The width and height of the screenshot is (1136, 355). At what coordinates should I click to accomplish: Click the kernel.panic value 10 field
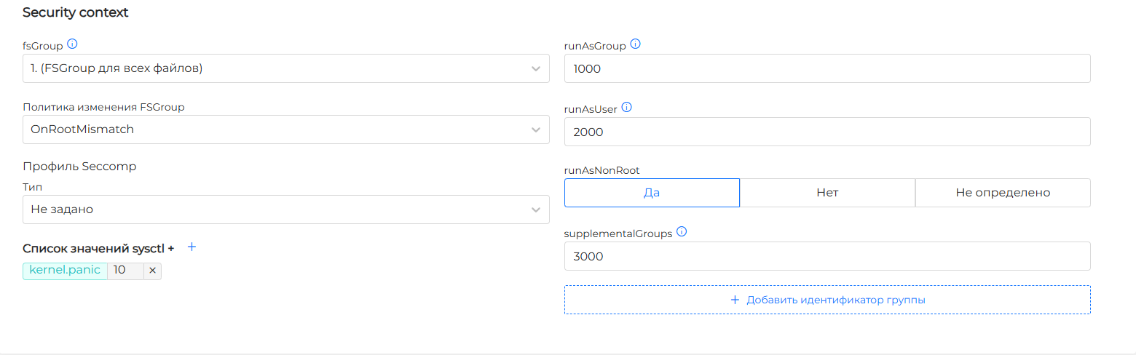point(124,271)
